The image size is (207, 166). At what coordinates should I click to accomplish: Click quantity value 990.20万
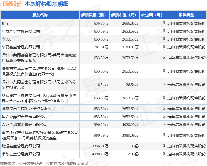(x=101, y=125)
